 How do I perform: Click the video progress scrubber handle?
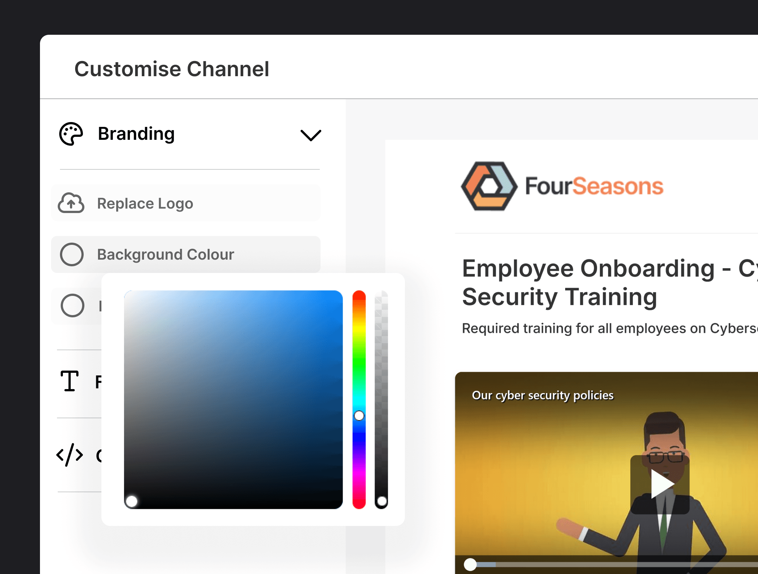[x=470, y=564]
